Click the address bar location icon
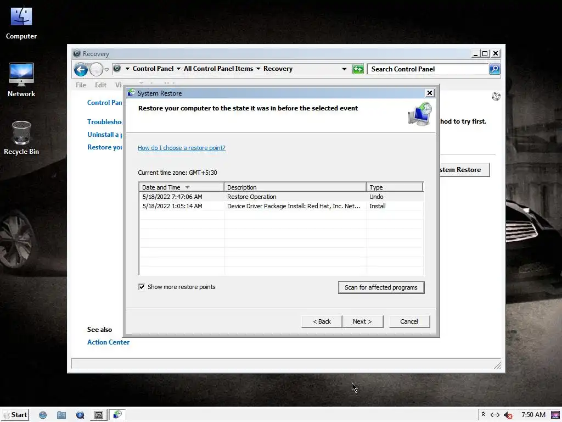Screen dimensions: 562x422 (117, 69)
